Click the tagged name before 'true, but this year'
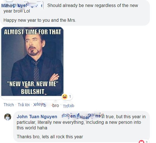This screenshot has height=143, width=156. 83,116
